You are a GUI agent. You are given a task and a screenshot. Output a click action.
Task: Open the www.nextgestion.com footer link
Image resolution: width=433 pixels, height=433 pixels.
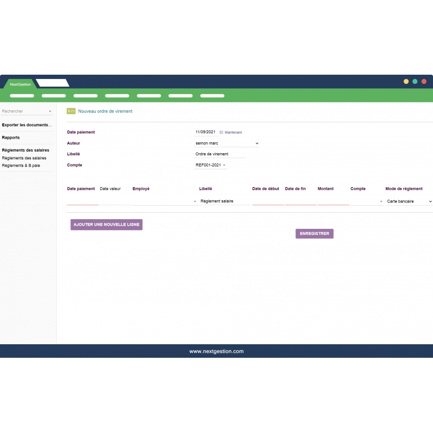[x=216, y=351]
